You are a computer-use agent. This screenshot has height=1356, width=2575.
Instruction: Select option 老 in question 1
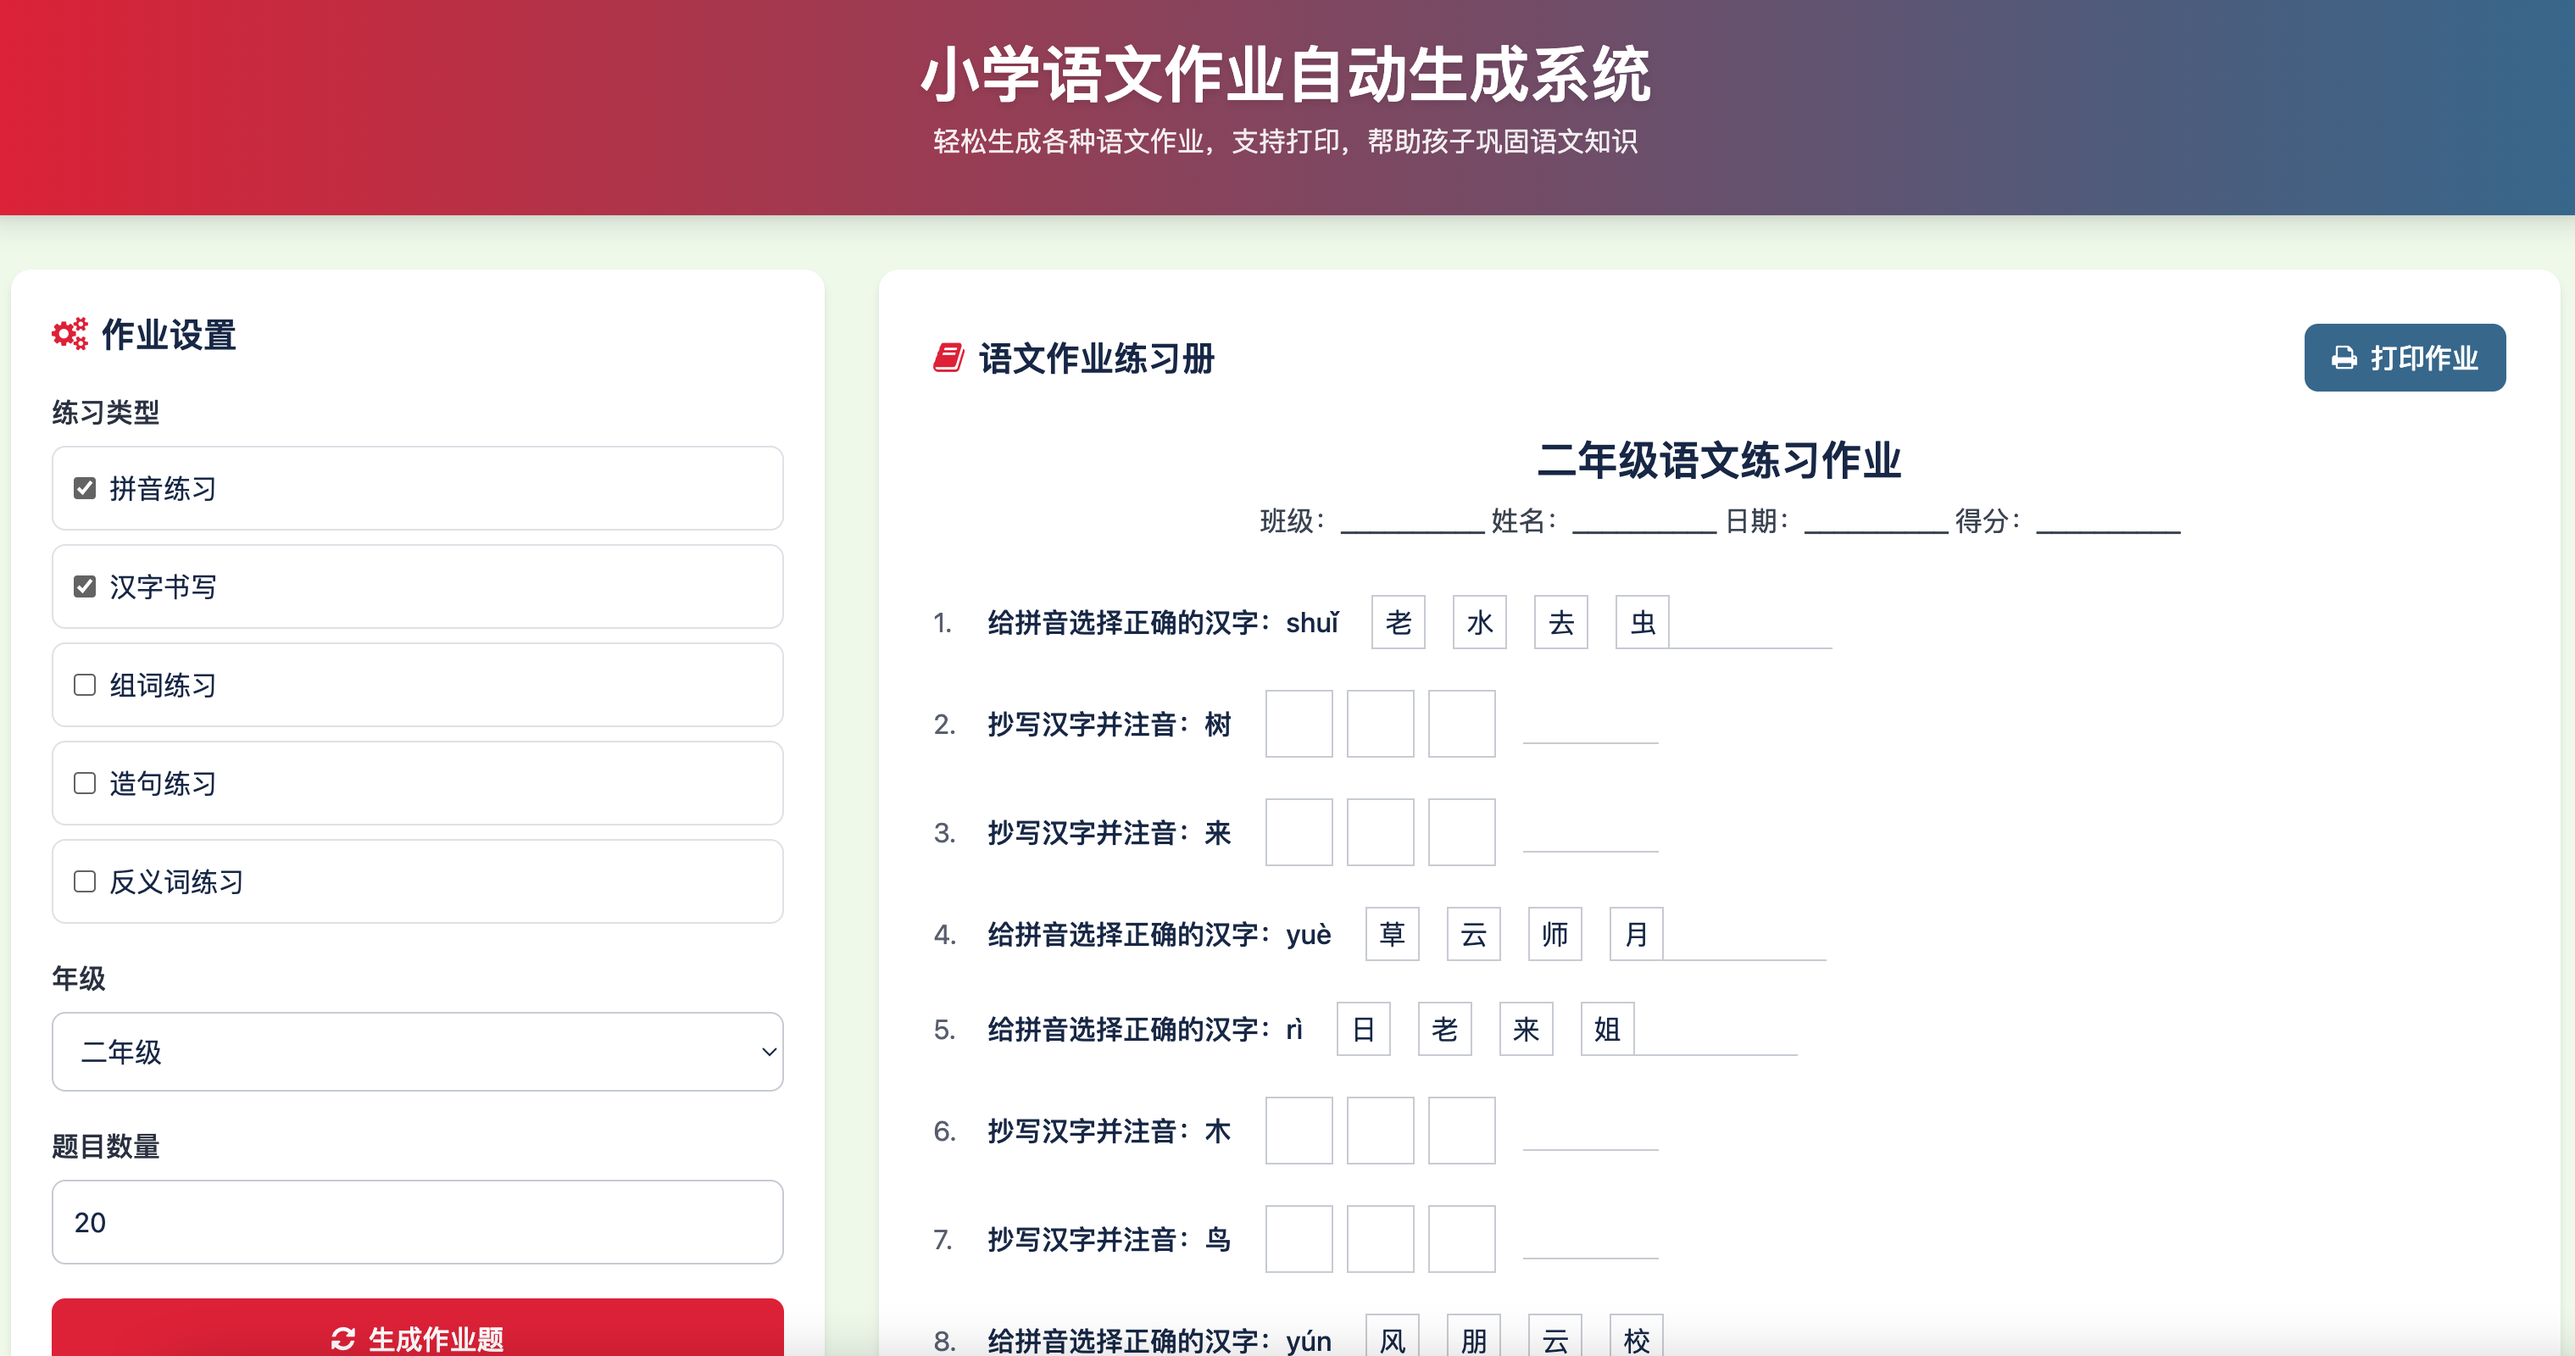coord(1399,623)
